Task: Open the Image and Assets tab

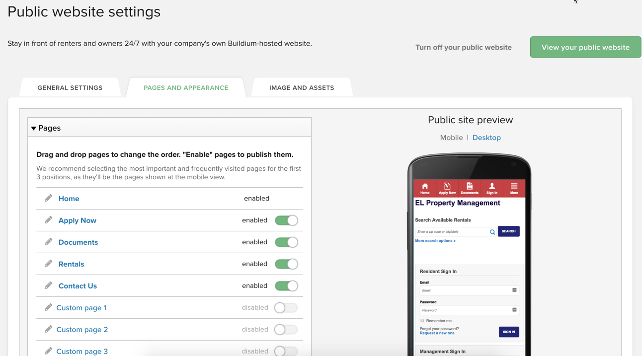Action: point(301,87)
